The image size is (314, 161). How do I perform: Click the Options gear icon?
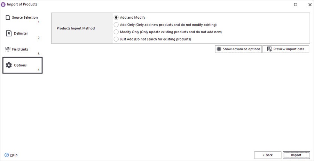pyautogui.click(x=9, y=65)
